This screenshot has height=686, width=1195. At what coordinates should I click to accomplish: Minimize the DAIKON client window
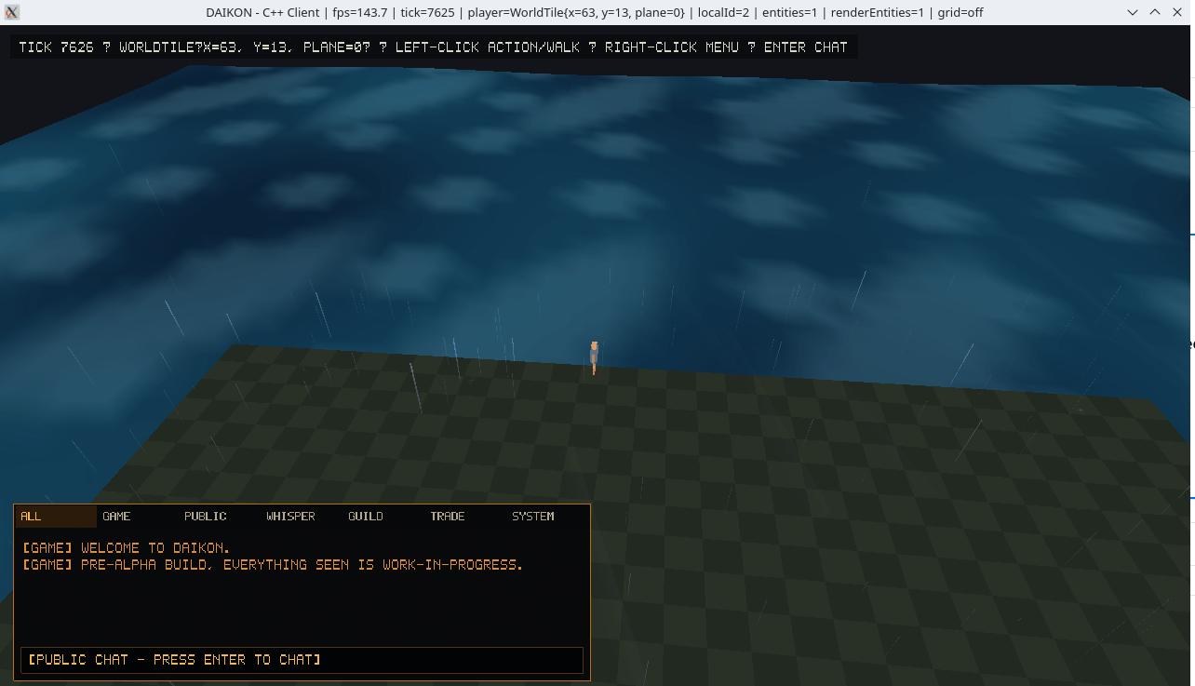1133,12
